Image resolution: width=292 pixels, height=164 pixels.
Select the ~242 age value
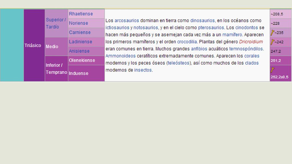[279, 42]
